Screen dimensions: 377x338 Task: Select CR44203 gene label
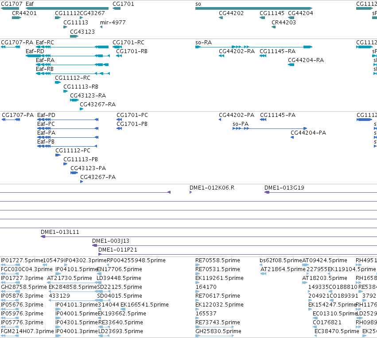tap(284, 22)
